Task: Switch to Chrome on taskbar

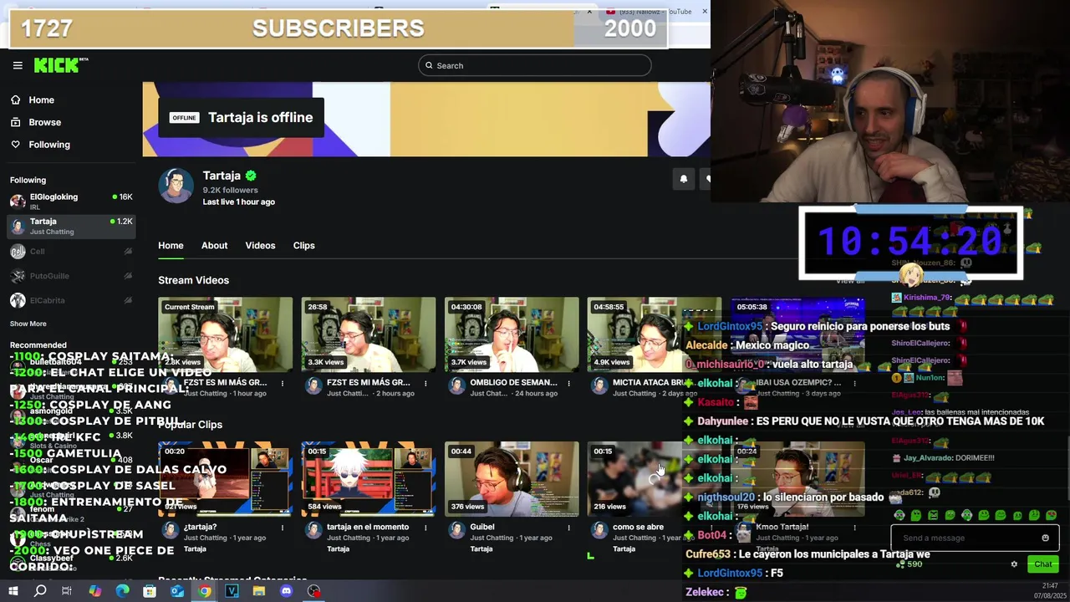Action: (205, 591)
